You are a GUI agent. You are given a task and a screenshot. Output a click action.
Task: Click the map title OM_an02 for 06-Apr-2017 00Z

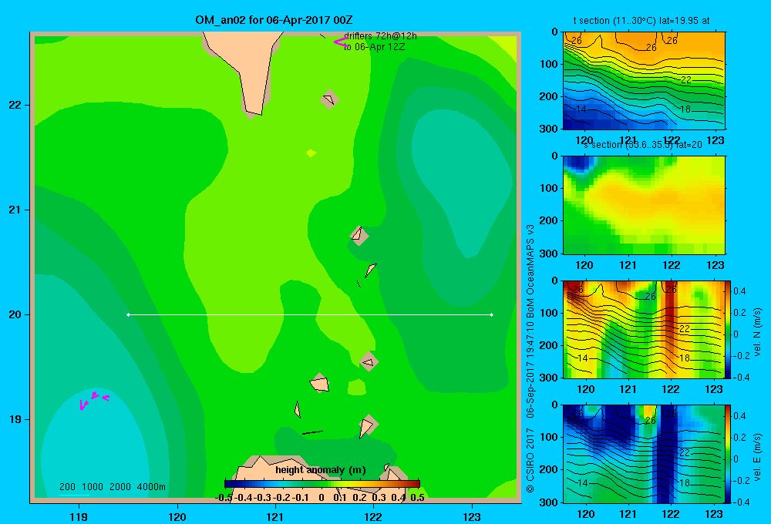pyautogui.click(x=274, y=20)
